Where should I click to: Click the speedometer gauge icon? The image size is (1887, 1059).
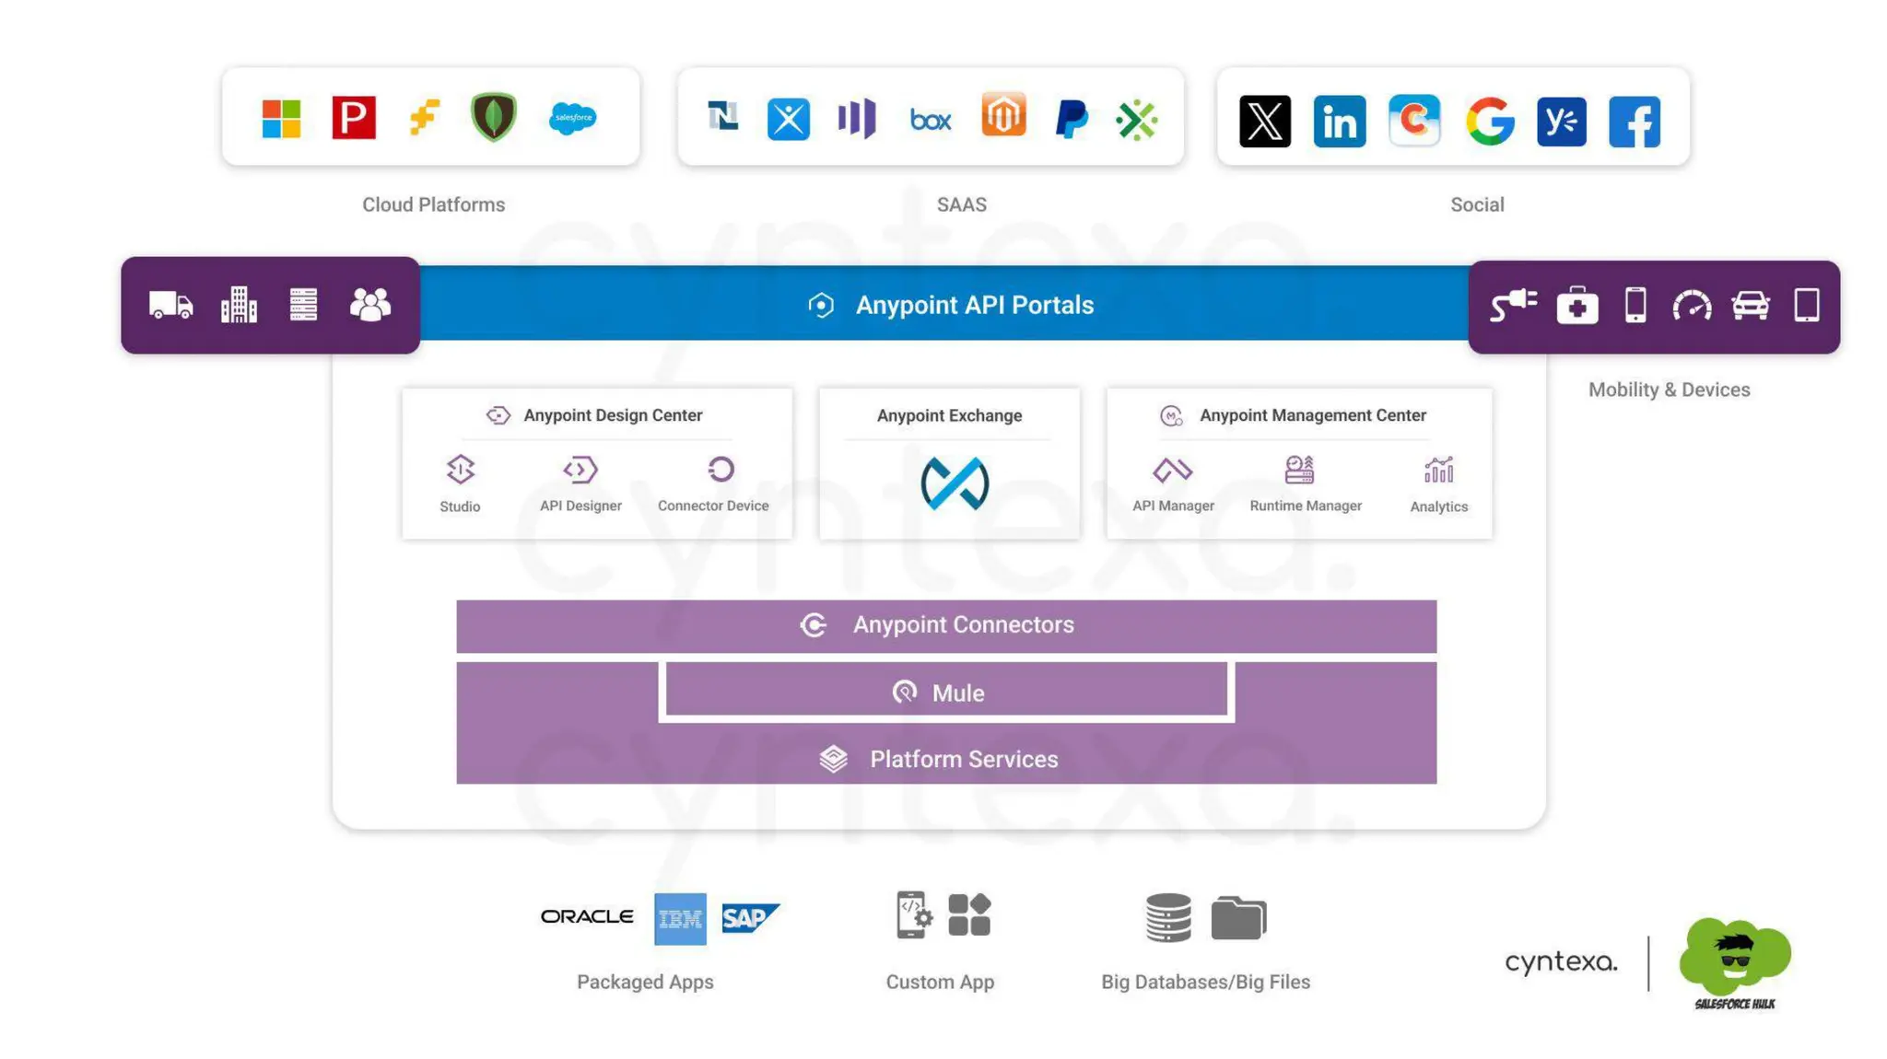tap(1693, 306)
